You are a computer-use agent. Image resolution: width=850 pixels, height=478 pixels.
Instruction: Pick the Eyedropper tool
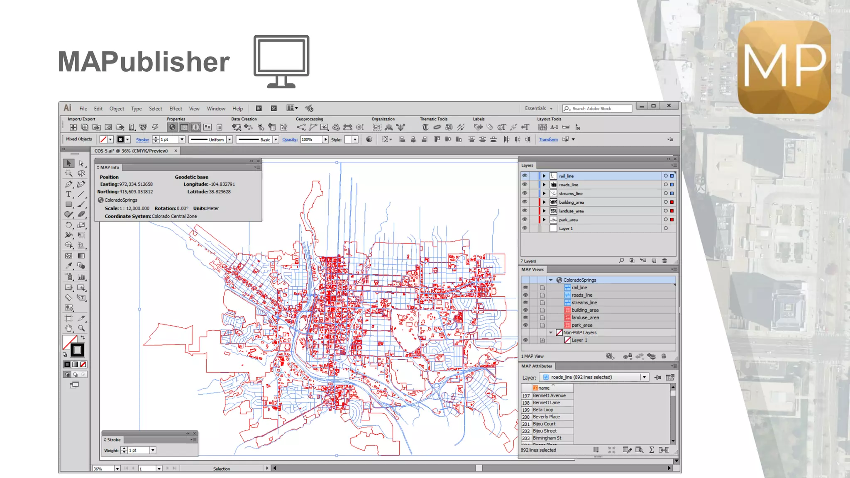pyautogui.click(x=68, y=266)
